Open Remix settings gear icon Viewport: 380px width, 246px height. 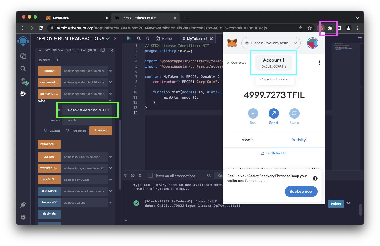(x=23, y=217)
